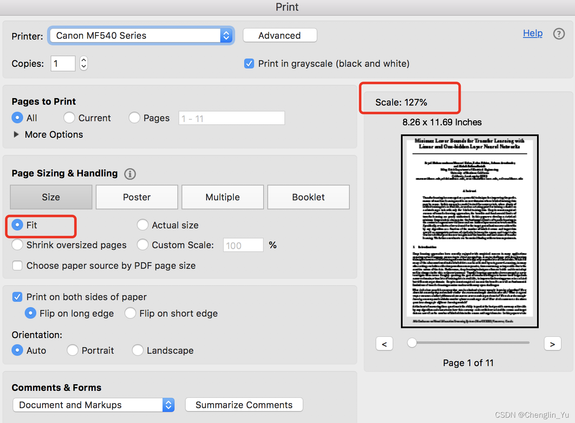Image resolution: width=575 pixels, height=423 pixels.
Task: Click the Custom Scale percent field
Action: 243,245
